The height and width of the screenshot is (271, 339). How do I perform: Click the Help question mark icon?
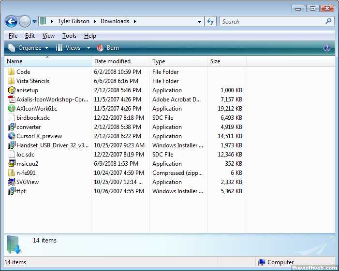click(327, 48)
